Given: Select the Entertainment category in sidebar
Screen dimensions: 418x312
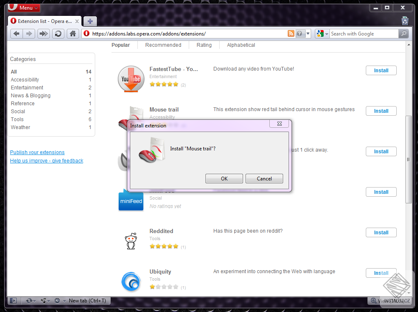Looking at the screenshot, I should (51, 87).
